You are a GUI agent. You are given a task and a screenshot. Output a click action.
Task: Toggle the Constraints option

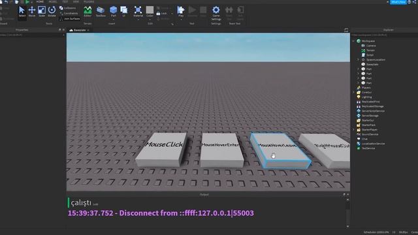69,13
